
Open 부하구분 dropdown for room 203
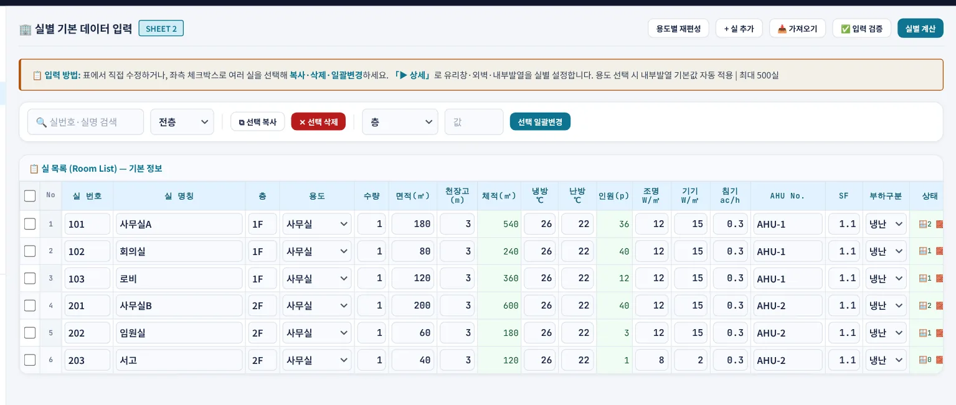886,360
